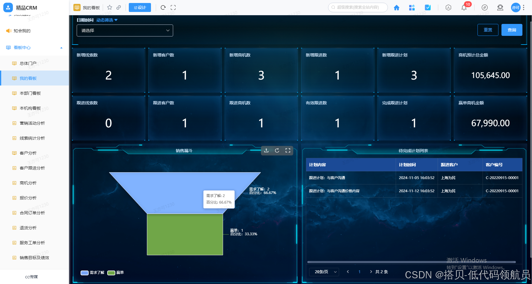This screenshot has height=284, width=532.
Task: Copy the page link icon
Action: (x=119, y=7)
